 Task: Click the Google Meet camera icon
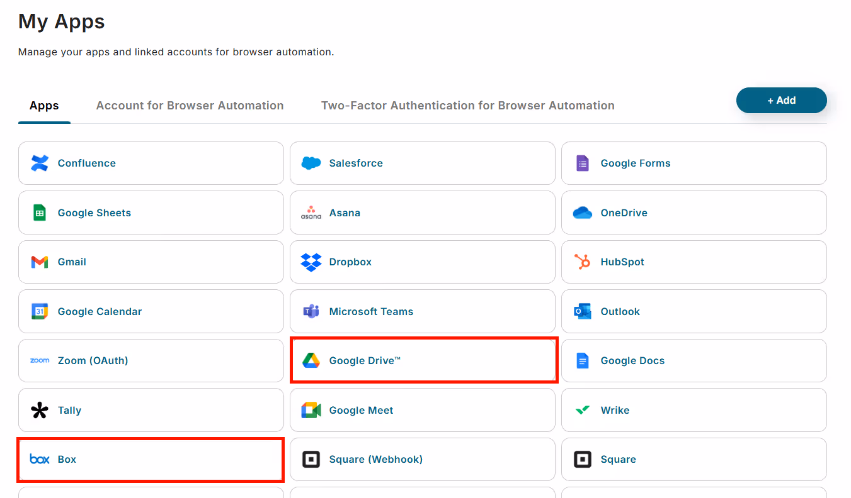point(311,410)
